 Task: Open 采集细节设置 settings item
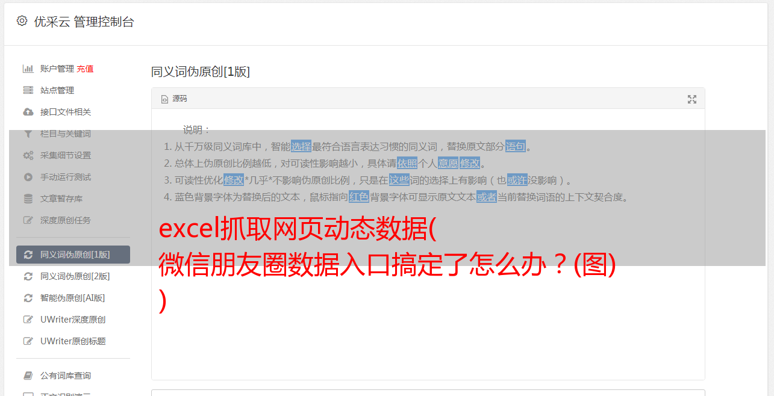73,155
